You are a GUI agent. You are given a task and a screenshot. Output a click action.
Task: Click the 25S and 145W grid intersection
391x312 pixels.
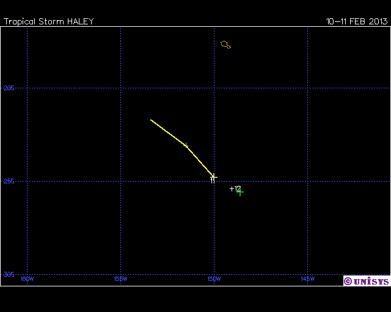tap(307, 181)
